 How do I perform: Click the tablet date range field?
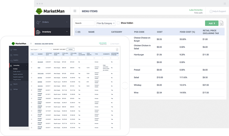(x=59, y=50)
